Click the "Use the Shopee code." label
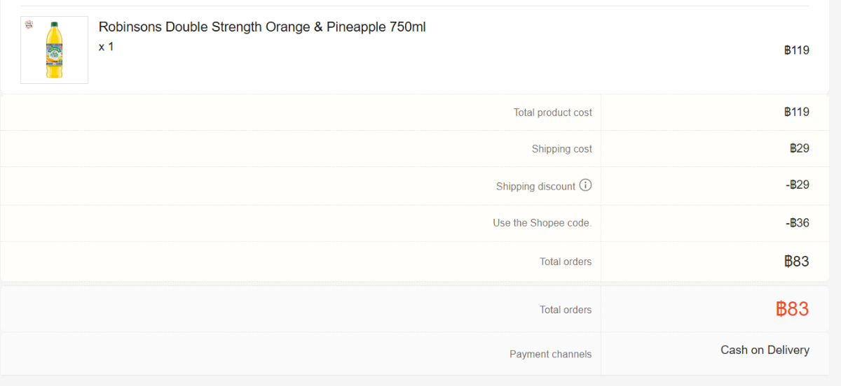 pyautogui.click(x=542, y=223)
